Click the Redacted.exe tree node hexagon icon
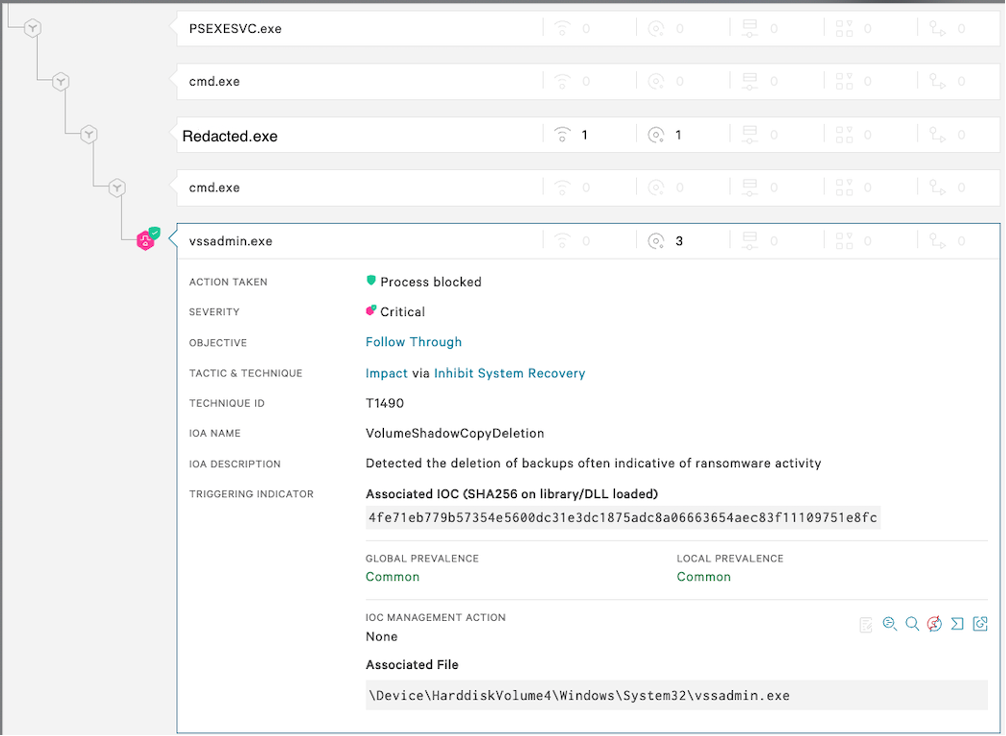 tap(89, 134)
